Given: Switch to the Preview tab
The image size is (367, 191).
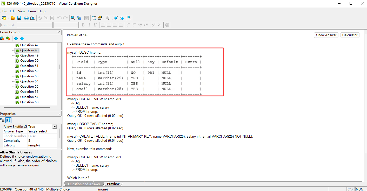Looking at the screenshot, I should pyautogui.click(x=113, y=183).
